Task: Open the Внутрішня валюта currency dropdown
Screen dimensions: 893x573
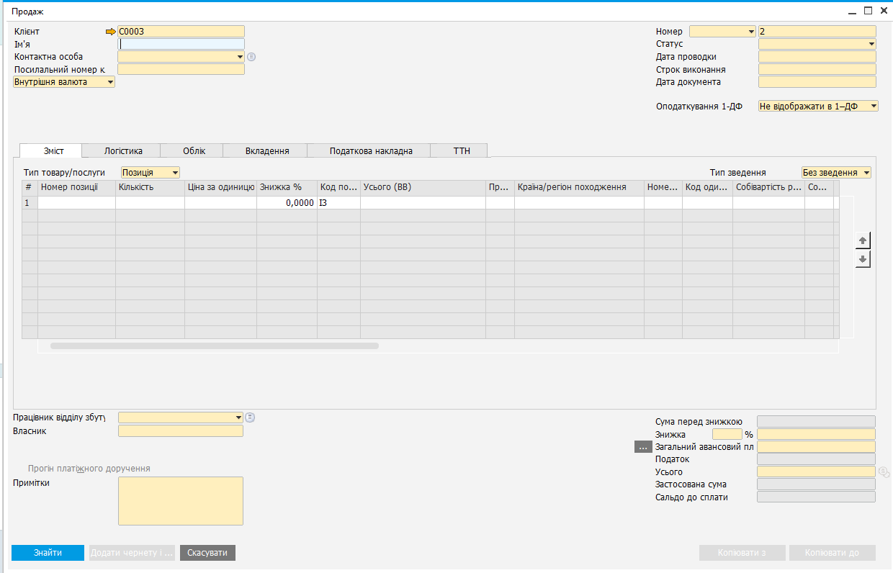Action: tap(110, 82)
